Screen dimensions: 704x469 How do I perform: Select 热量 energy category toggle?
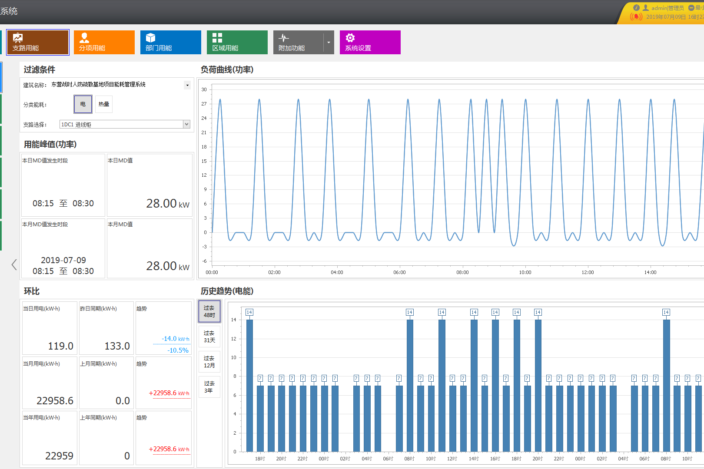(104, 104)
